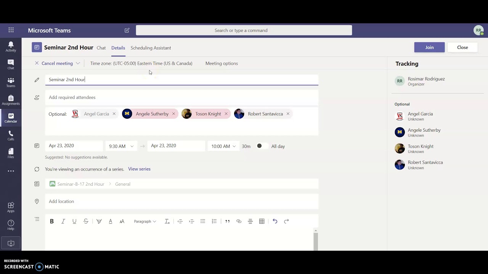Open Calendar in the sidebar
Image resolution: width=488 pixels, height=274 pixels.
tap(11, 118)
